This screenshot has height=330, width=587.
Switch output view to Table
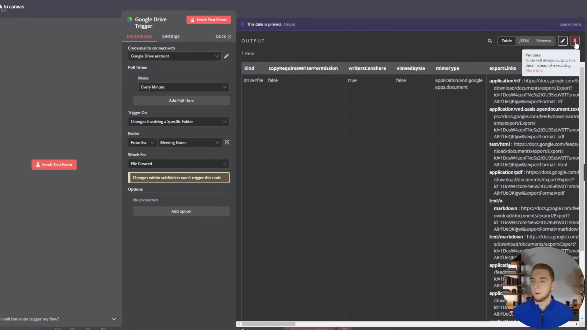point(506,41)
